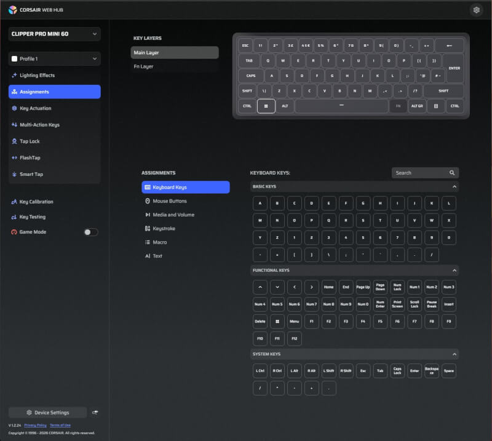Choose Mouse Buttons assignment type

pos(186,201)
